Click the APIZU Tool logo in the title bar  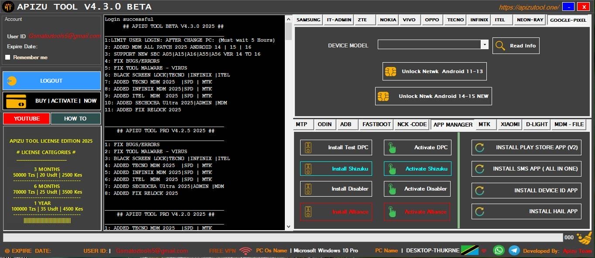(7, 7)
